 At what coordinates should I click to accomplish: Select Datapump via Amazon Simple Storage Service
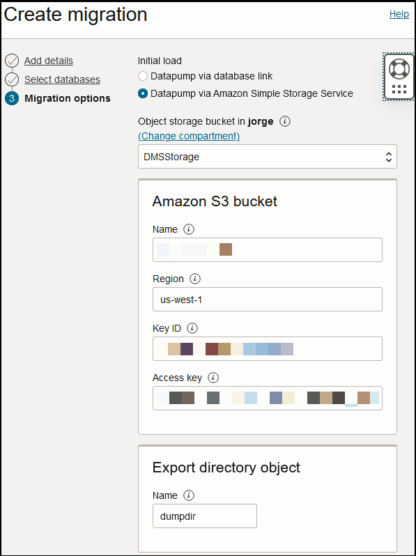click(x=143, y=93)
